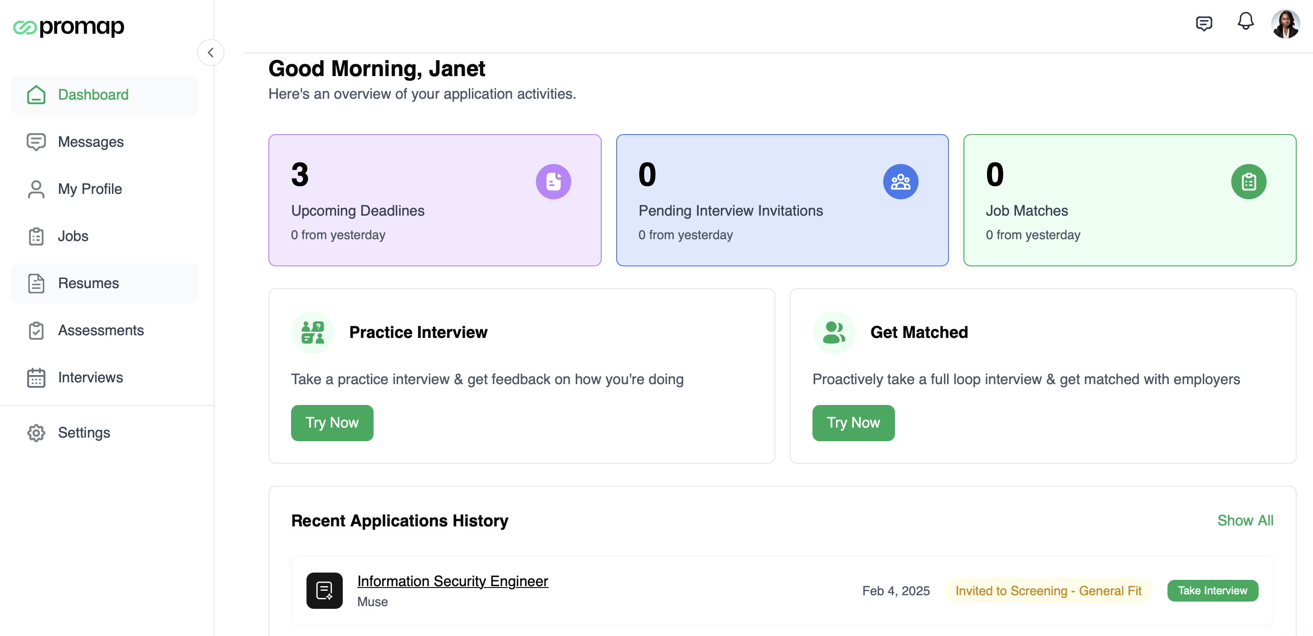
Task: Click the purple Upcoming Deadlines document icon
Action: click(x=553, y=182)
